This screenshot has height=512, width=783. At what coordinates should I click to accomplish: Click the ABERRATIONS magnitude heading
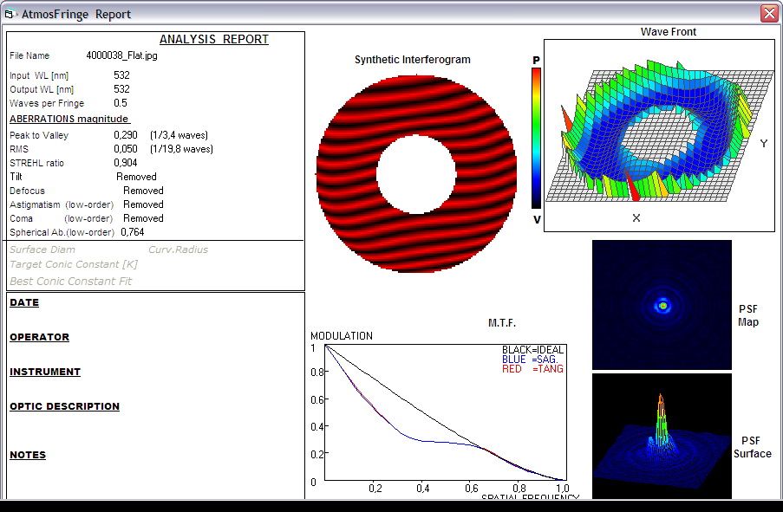point(69,119)
